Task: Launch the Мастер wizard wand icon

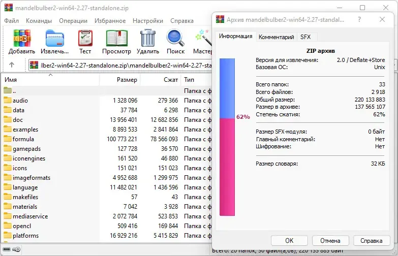Action: click(x=203, y=38)
